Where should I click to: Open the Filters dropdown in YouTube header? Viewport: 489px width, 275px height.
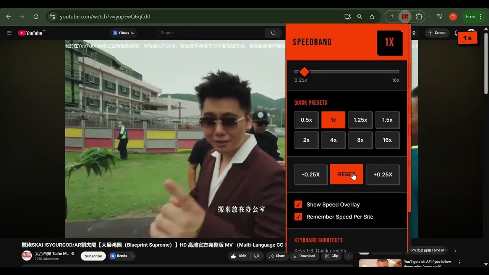point(123,33)
